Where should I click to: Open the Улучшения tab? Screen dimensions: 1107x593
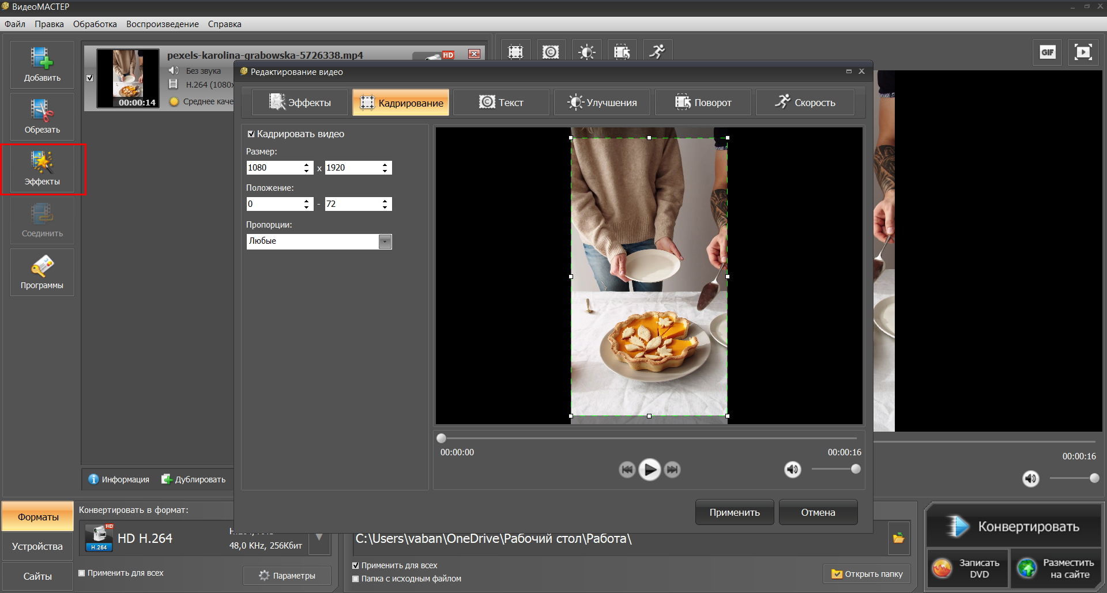[x=602, y=103]
